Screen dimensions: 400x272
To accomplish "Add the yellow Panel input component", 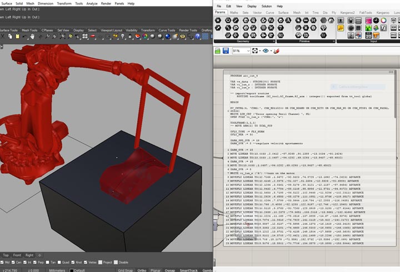I will [x=341, y=28].
